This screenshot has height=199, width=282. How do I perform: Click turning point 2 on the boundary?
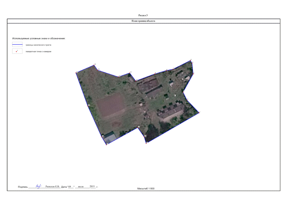coord(187,100)
